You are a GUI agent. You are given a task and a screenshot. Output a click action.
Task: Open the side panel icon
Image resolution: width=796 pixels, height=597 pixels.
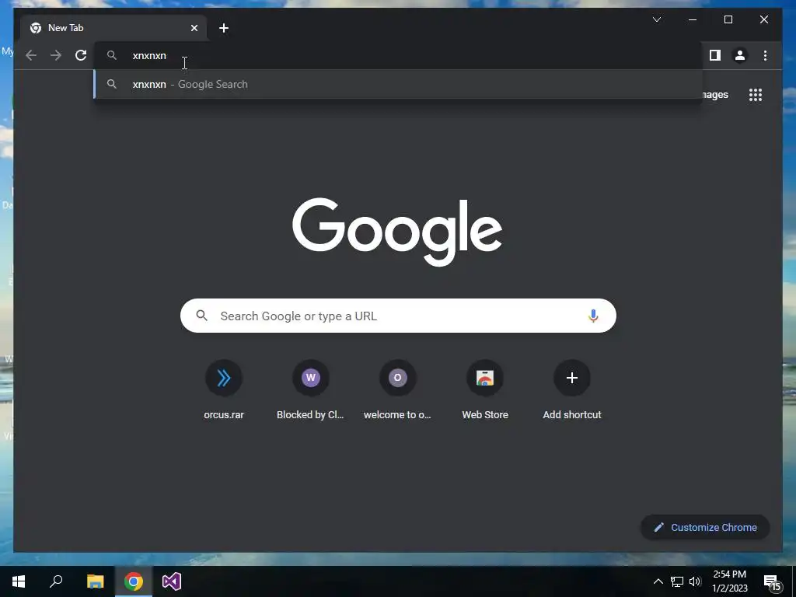pyautogui.click(x=715, y=55)
